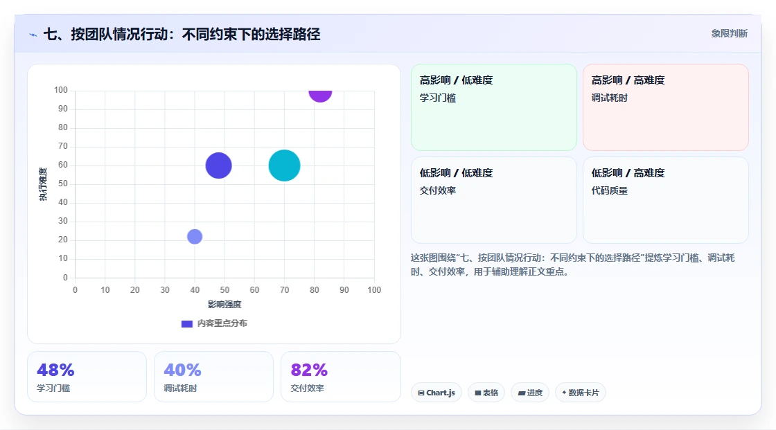Open the 高影响 / 低难度 quadrant card
776x430 pixels.
click(x=494, y=107)
